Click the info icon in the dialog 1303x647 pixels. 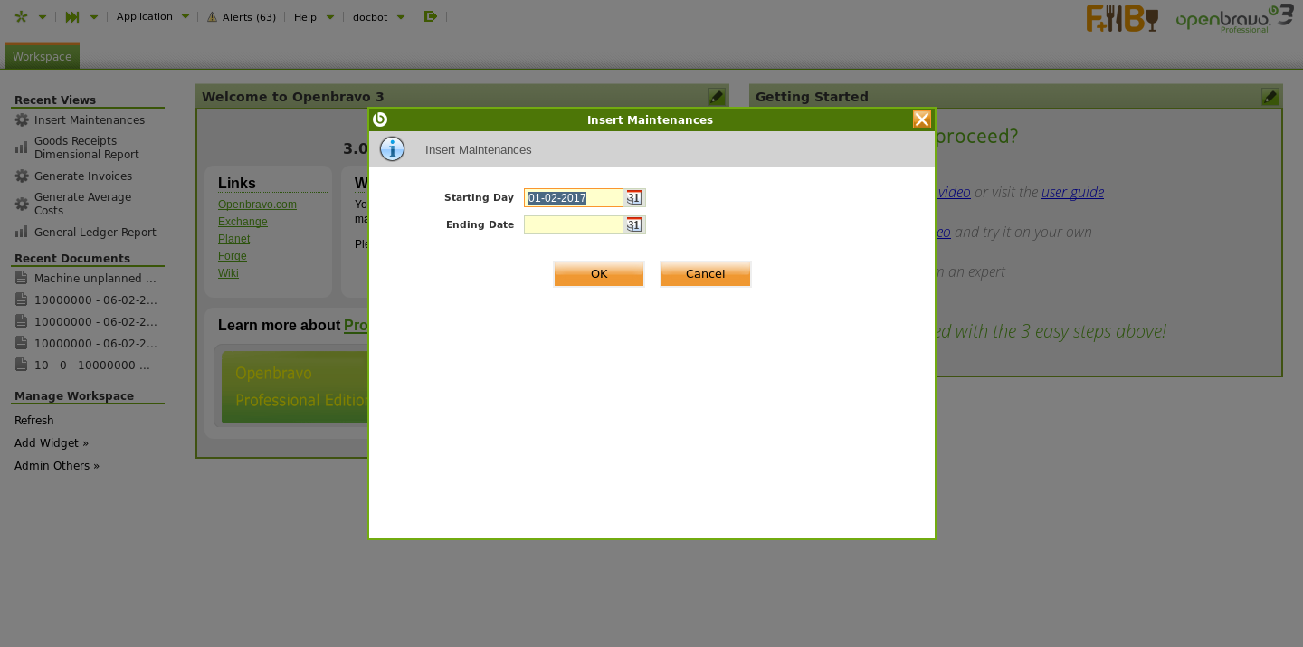tap(392, 149)
